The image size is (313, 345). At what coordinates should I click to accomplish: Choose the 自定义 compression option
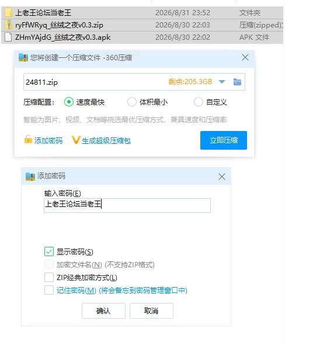[x=199, y=102]
